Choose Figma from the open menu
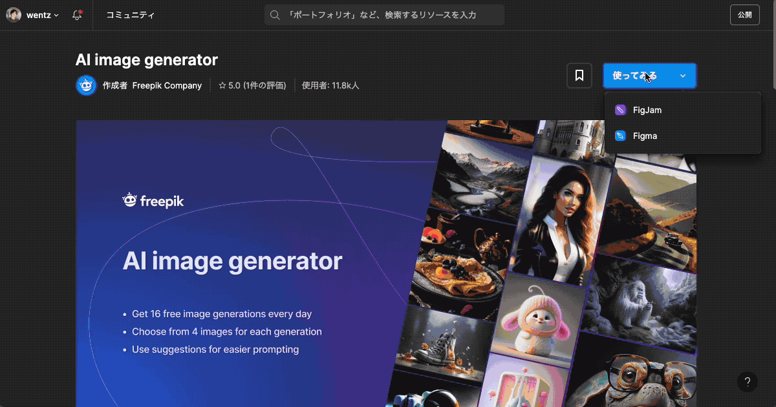Screen dimensions: 776x407 point(645,136)
